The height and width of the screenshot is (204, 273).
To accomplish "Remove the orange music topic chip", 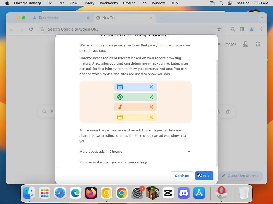I will pos(151,107).
